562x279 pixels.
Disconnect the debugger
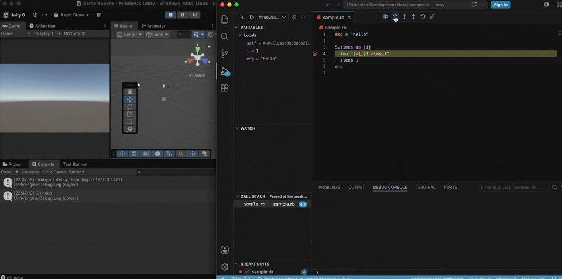pyautogui.click(x=432, y=16)
